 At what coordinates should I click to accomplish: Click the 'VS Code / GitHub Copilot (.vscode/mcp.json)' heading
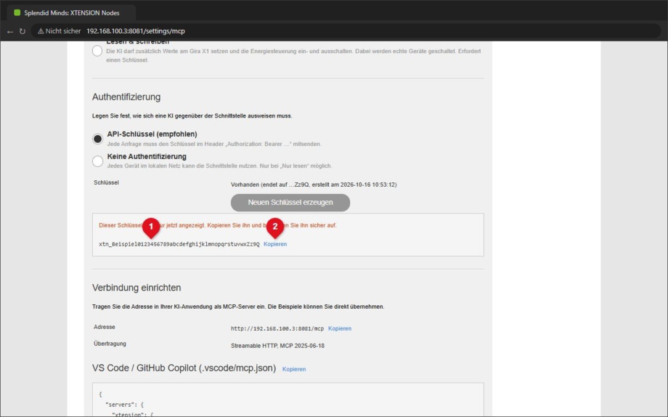coord(184,368)
